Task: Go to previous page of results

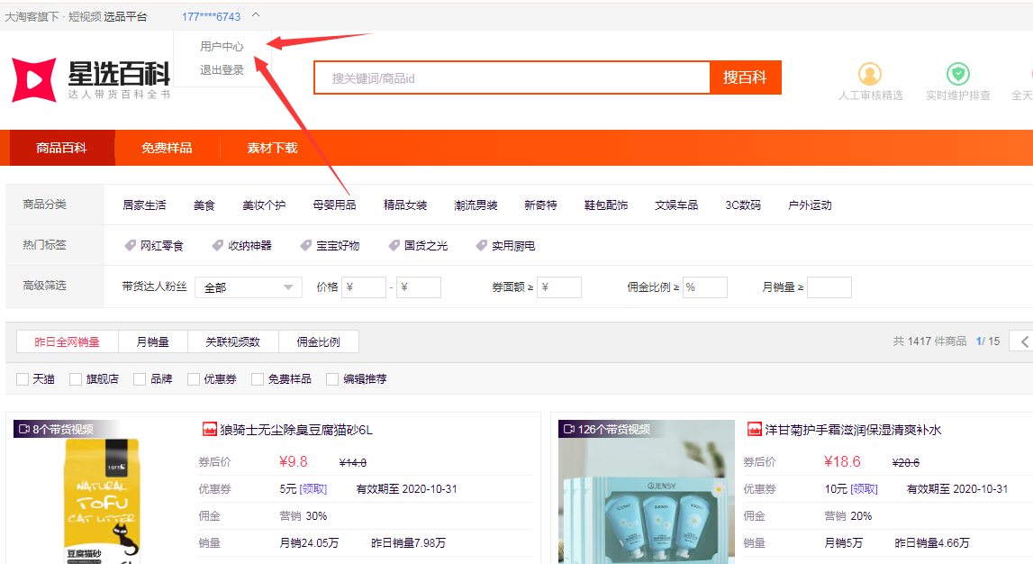Action: (1023, 341)
